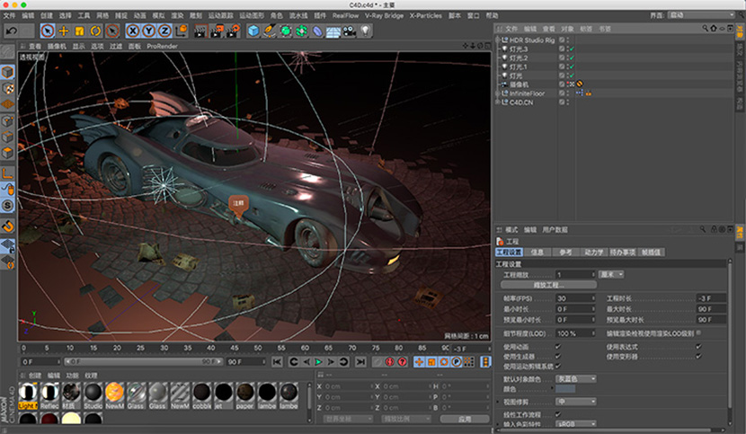The height and width of the screenshot is (434, 746).
Task: Select the Move tool in toolbar
Action: point(64,31)
